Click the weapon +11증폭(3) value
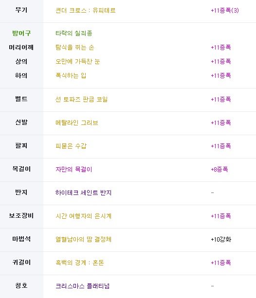This screenshot has width=256, height=298. (225, 10)
